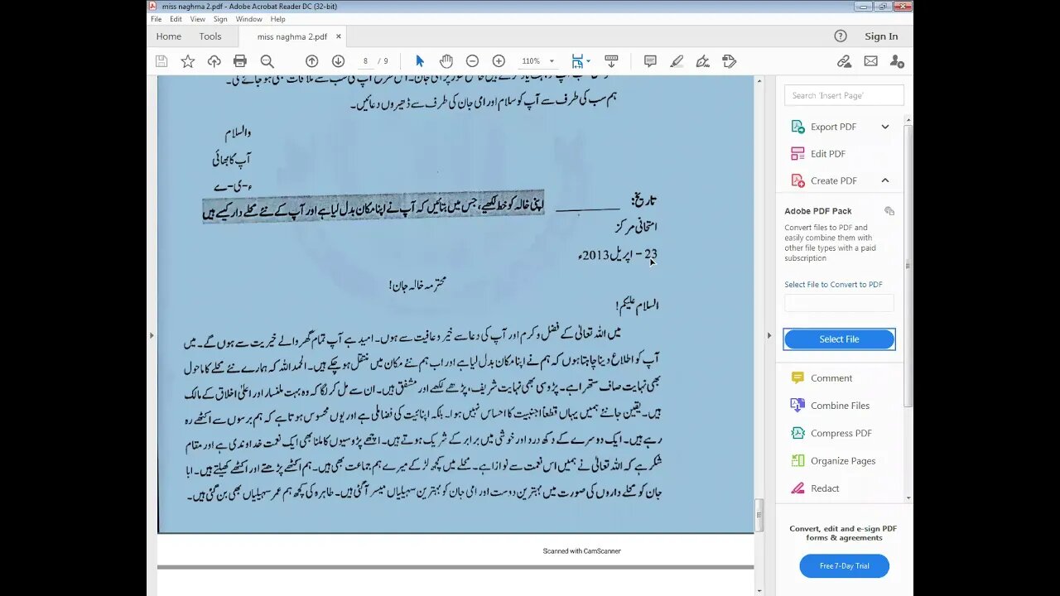
Task: Select the miss naghma 2.pdf tab
Action: click(x=291, y=36)
